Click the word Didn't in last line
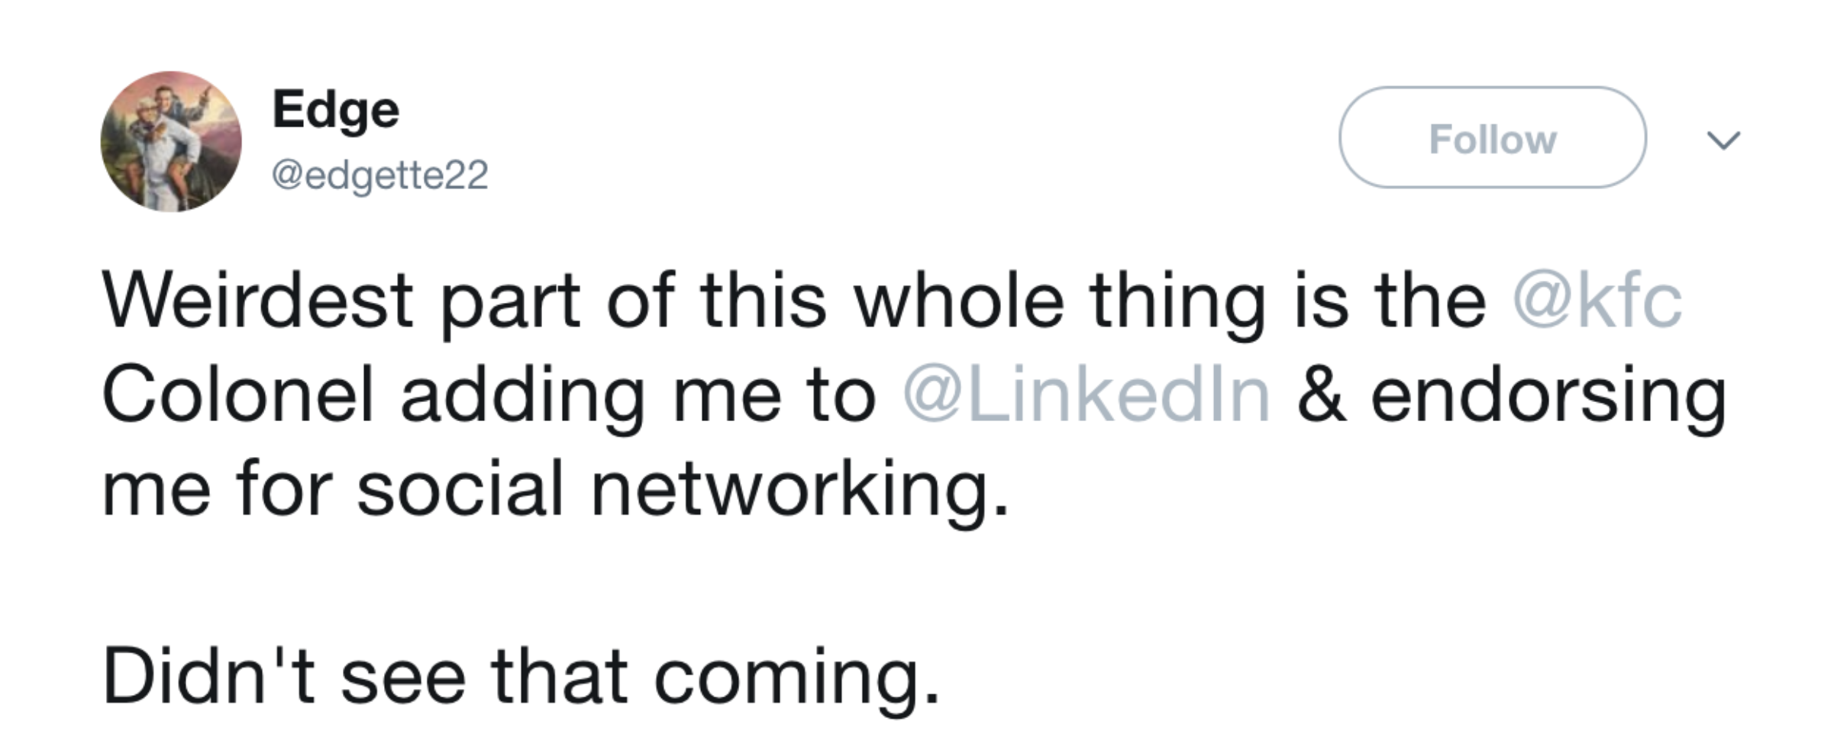 (x=209, y=676)
